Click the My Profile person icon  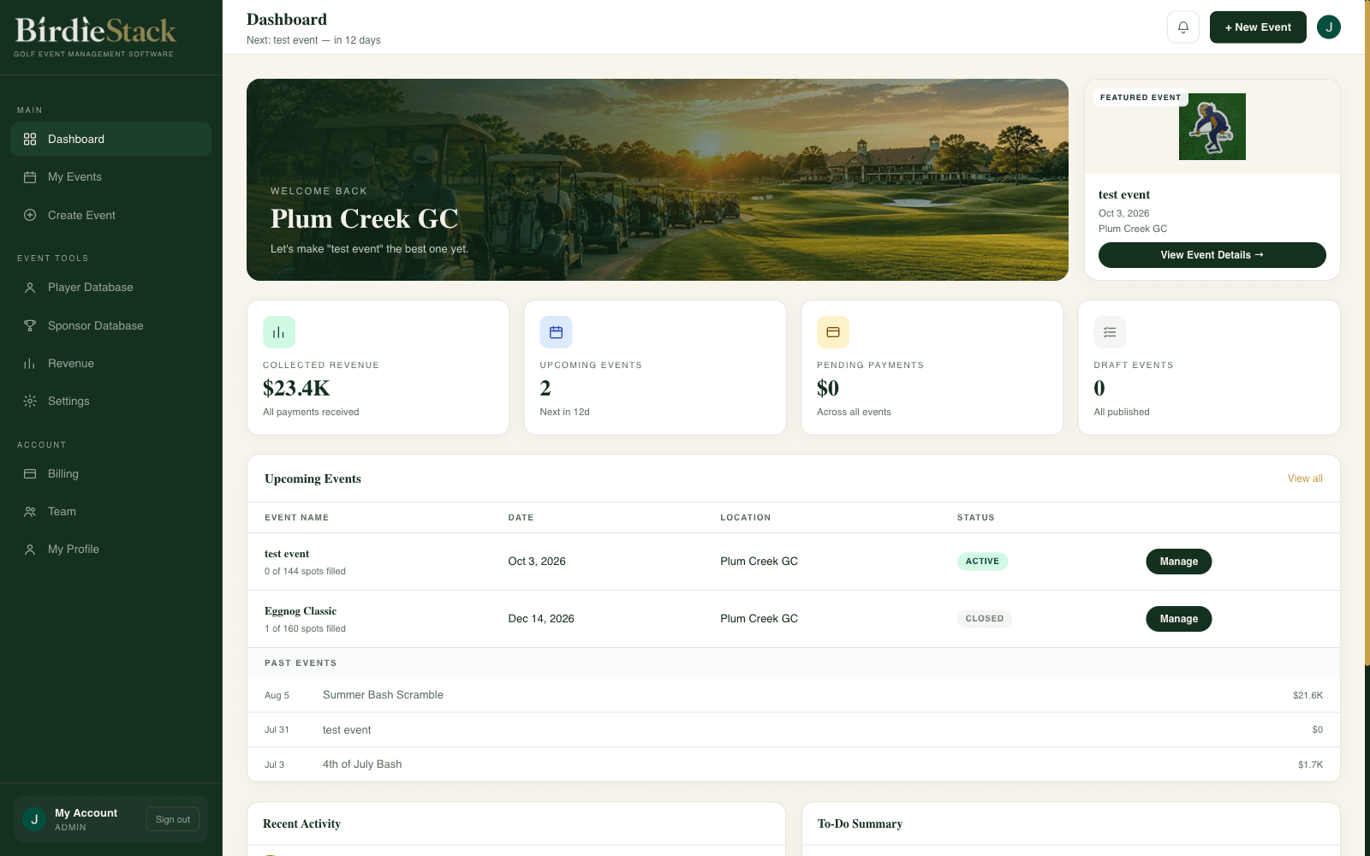click(30, 550)
